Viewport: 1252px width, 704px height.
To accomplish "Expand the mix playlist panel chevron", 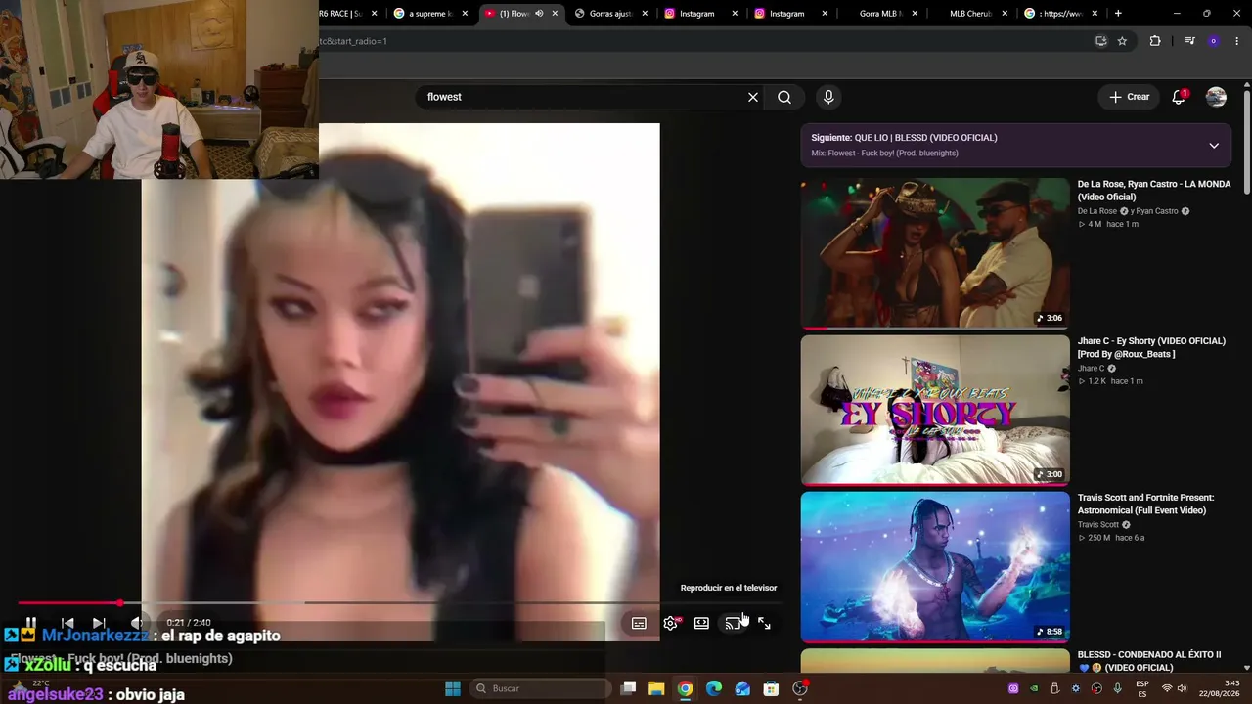I will 1214,146.
